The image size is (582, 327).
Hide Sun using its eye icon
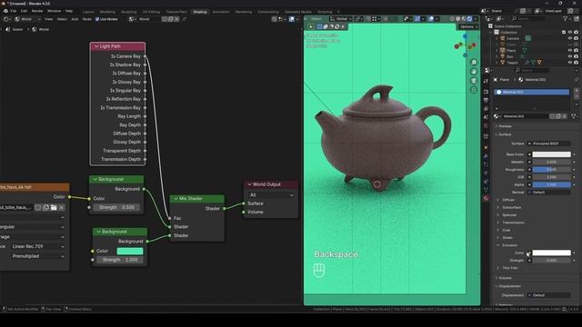[x=570, y=56]
